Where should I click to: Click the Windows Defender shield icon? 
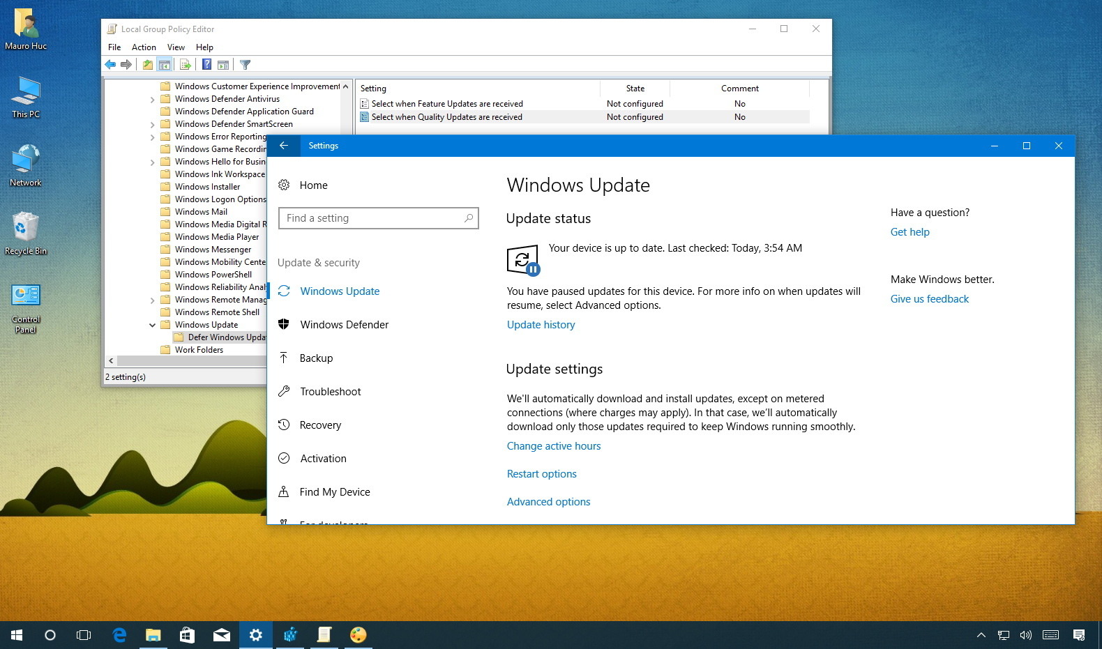[x=284, y=324]
